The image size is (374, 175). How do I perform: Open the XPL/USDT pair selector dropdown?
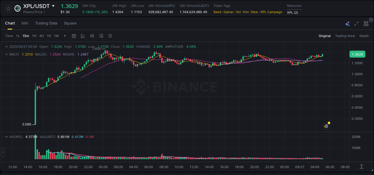click(x=54, y=6)
